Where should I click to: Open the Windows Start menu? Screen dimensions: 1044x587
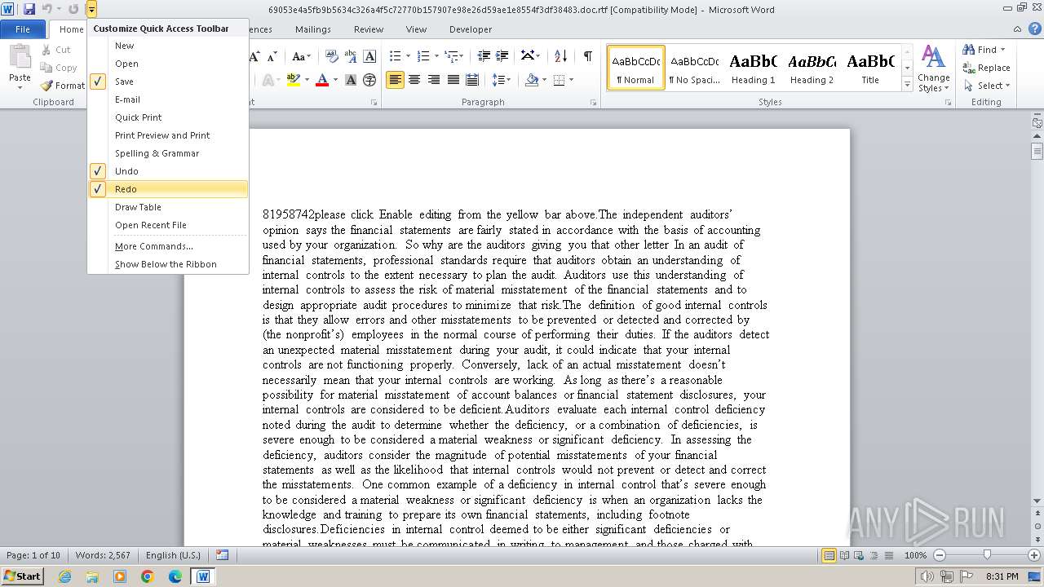[x=22, y=576]
